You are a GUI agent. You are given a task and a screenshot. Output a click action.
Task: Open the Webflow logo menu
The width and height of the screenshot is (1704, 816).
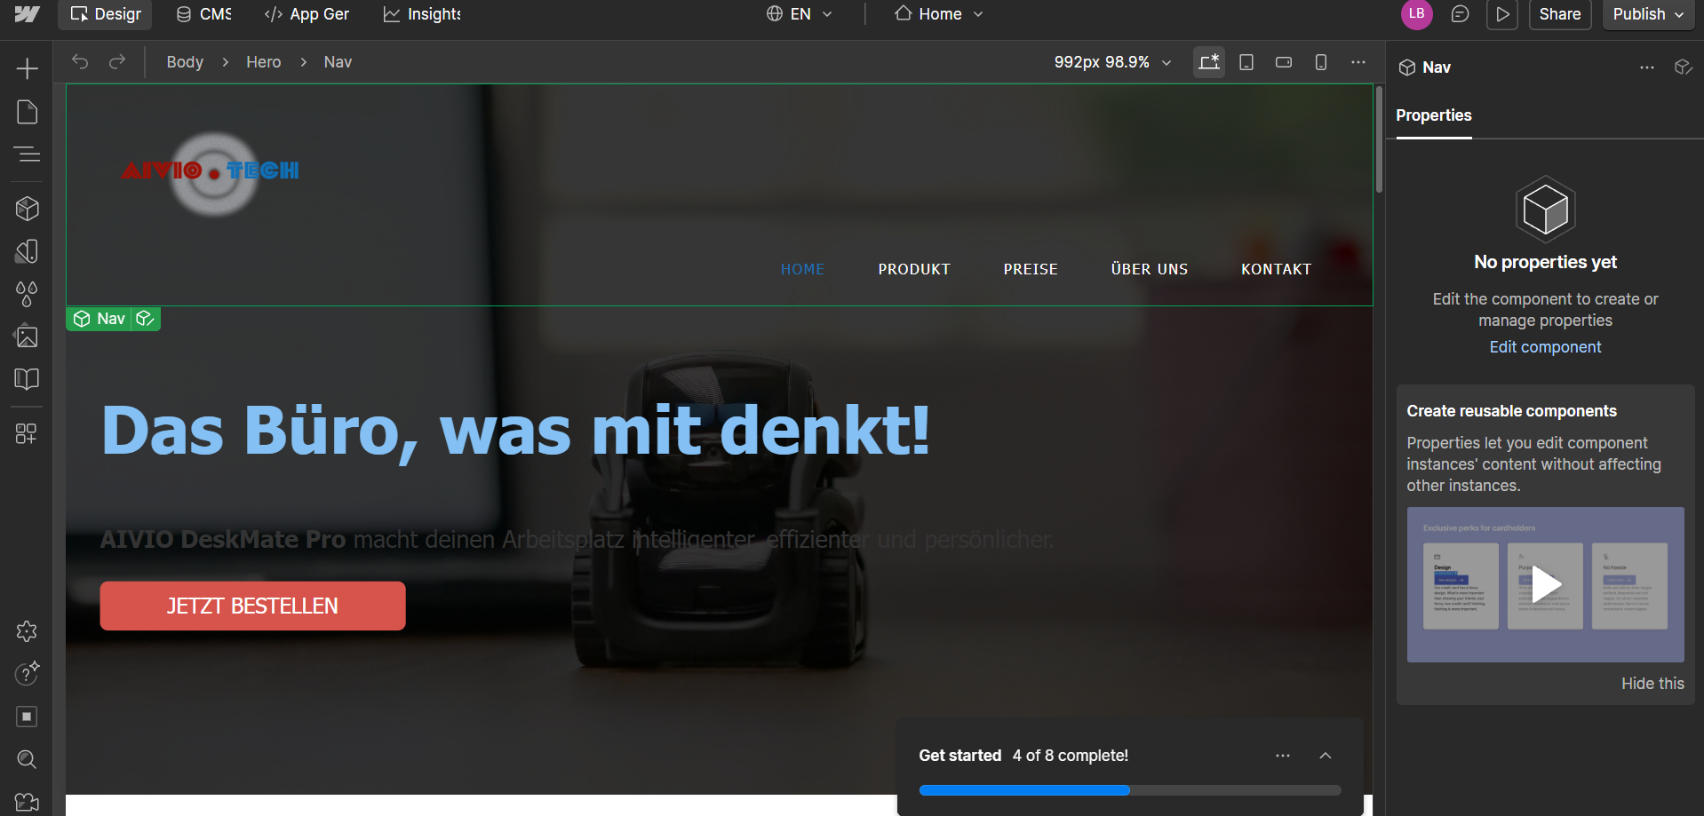click(x=27, y=14)
